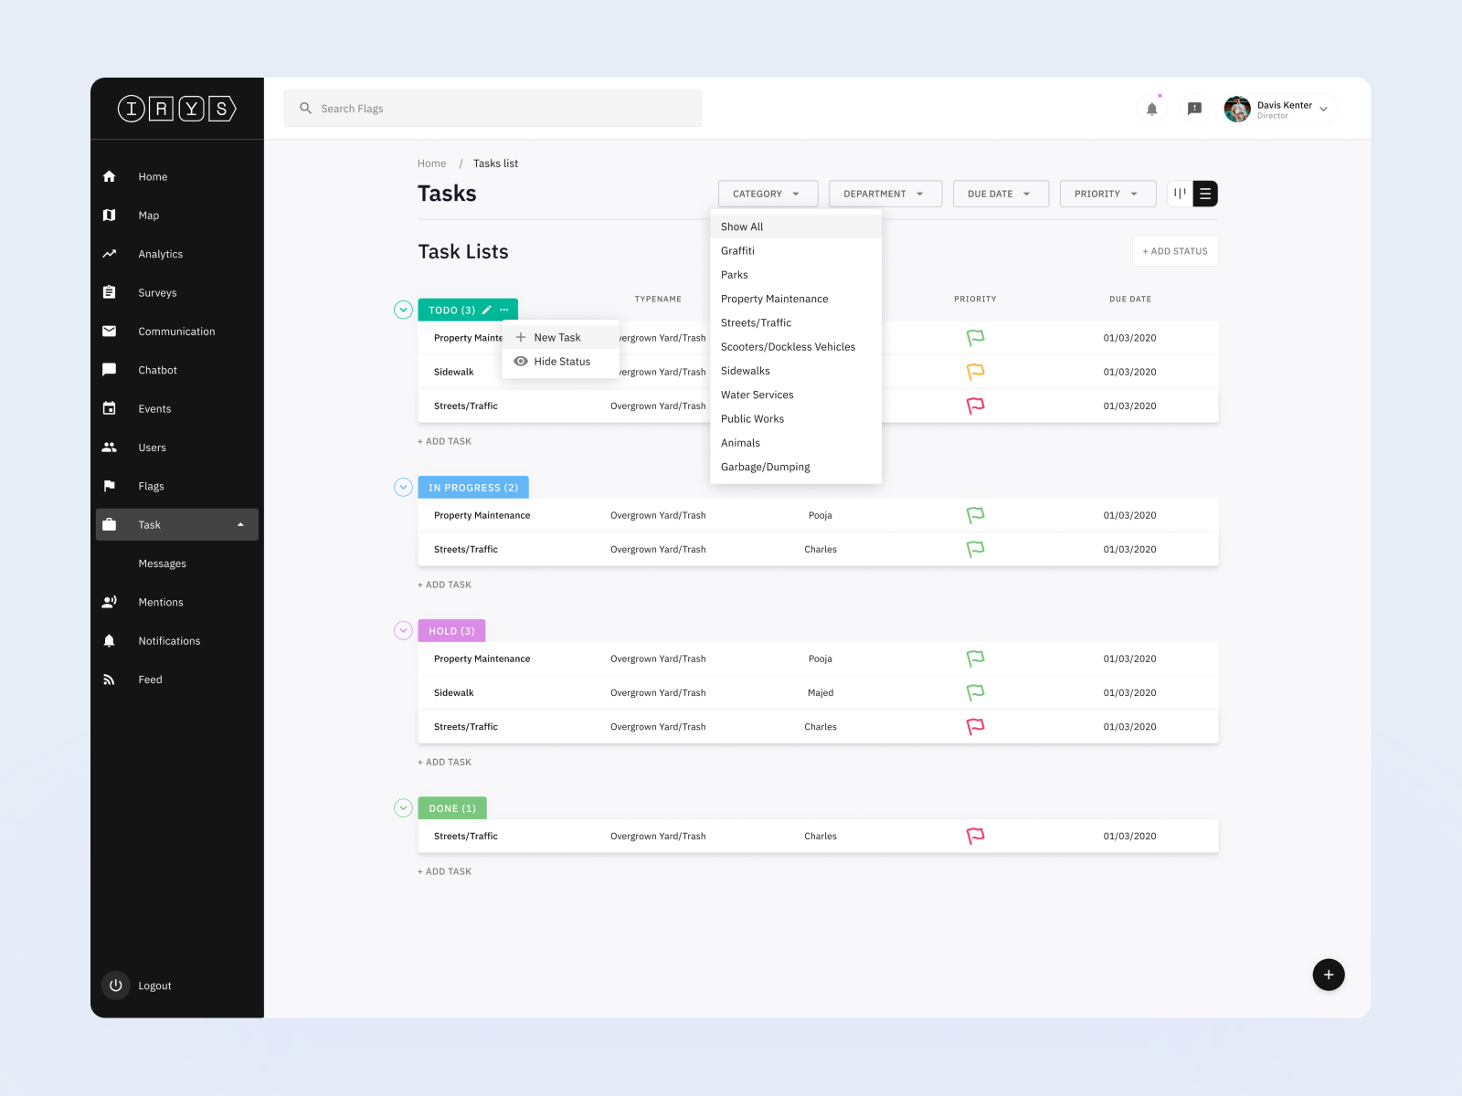The width and height of the screenshot is (1462, 1096).
Task: Open the notifications bell icon
Action: click(x=1151, y=109)
